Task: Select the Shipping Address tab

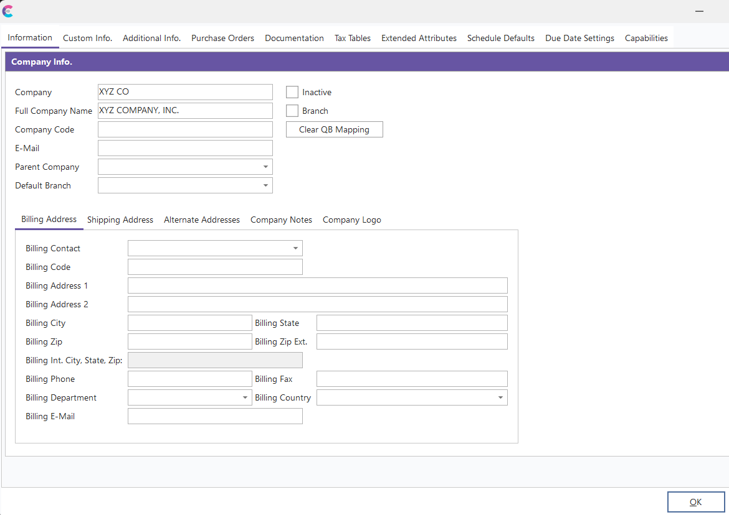Action: tap(120, 220)
